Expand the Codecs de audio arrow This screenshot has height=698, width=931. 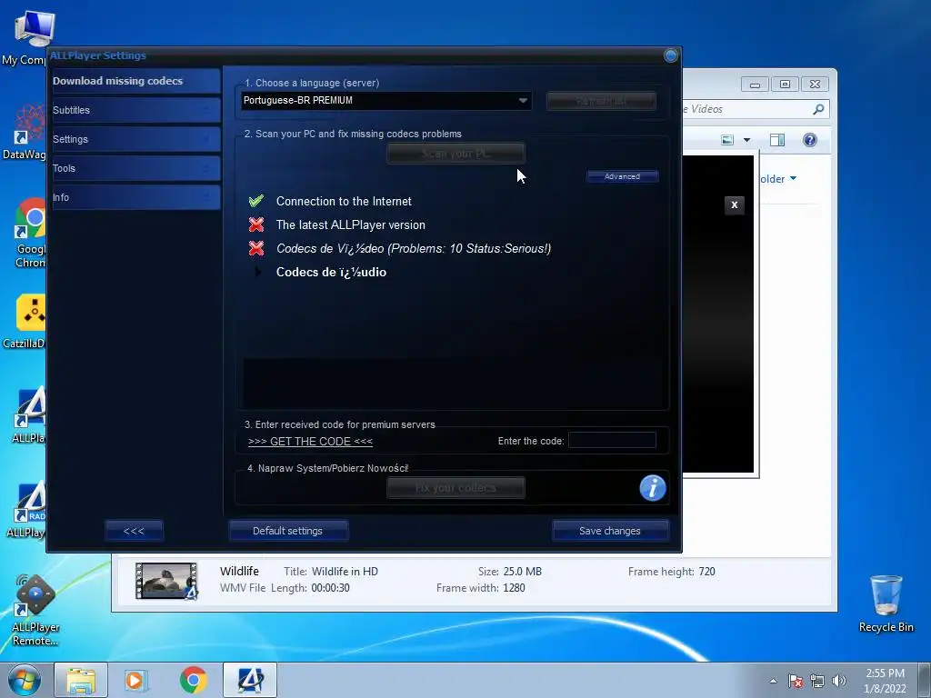(x=257, y=272)
